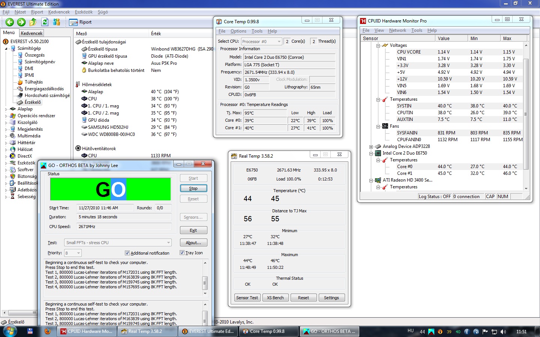Click the Analog Device ADP3228 icon

[378, 146]
